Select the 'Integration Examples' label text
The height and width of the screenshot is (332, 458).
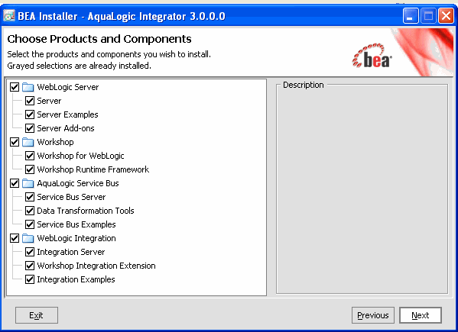pyautogui.click(x=76, y=279)
